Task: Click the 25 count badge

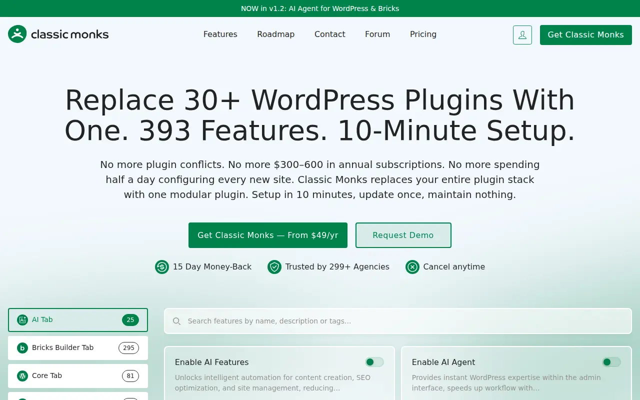Action: 130,320
